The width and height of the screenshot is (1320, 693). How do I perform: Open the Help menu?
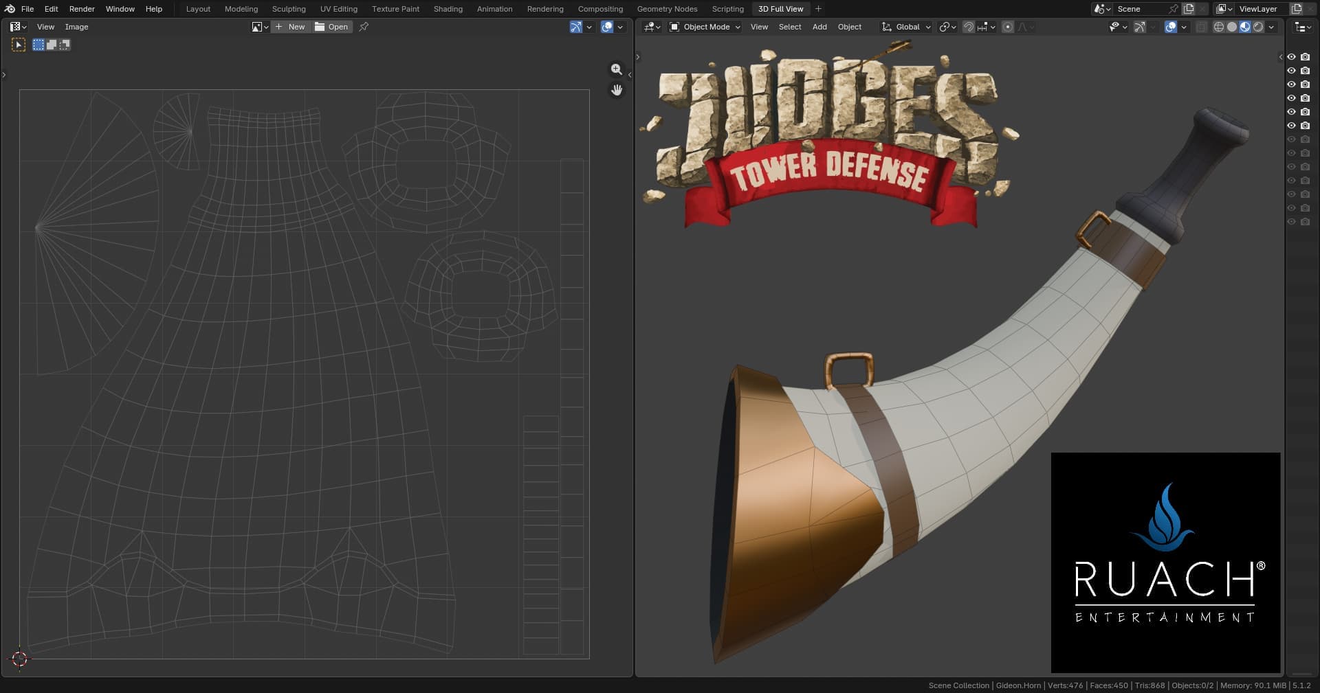154,9
